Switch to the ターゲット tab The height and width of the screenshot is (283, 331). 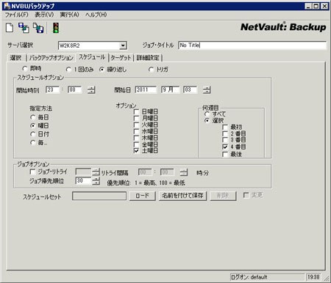tap(121, 58)
